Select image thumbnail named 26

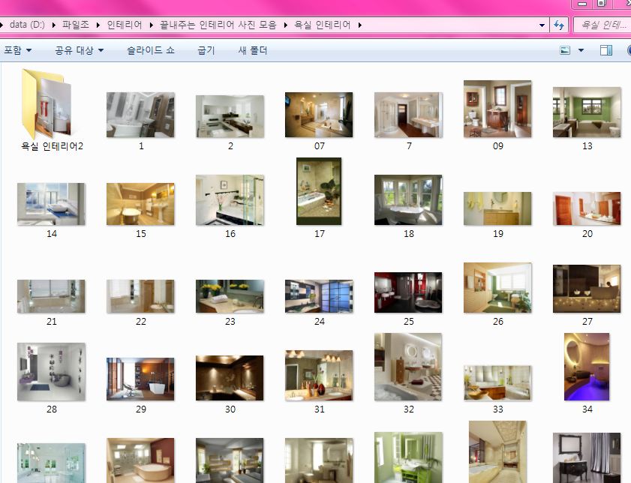click(497, 287)
